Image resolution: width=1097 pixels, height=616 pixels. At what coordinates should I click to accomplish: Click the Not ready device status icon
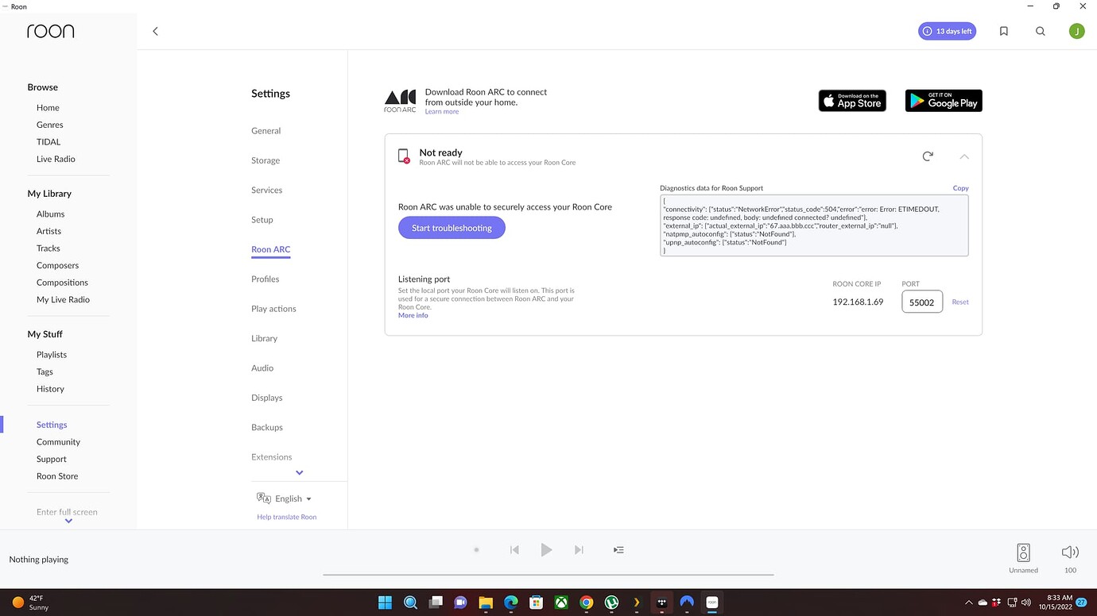pyautogui.click(x=404, y=156)
